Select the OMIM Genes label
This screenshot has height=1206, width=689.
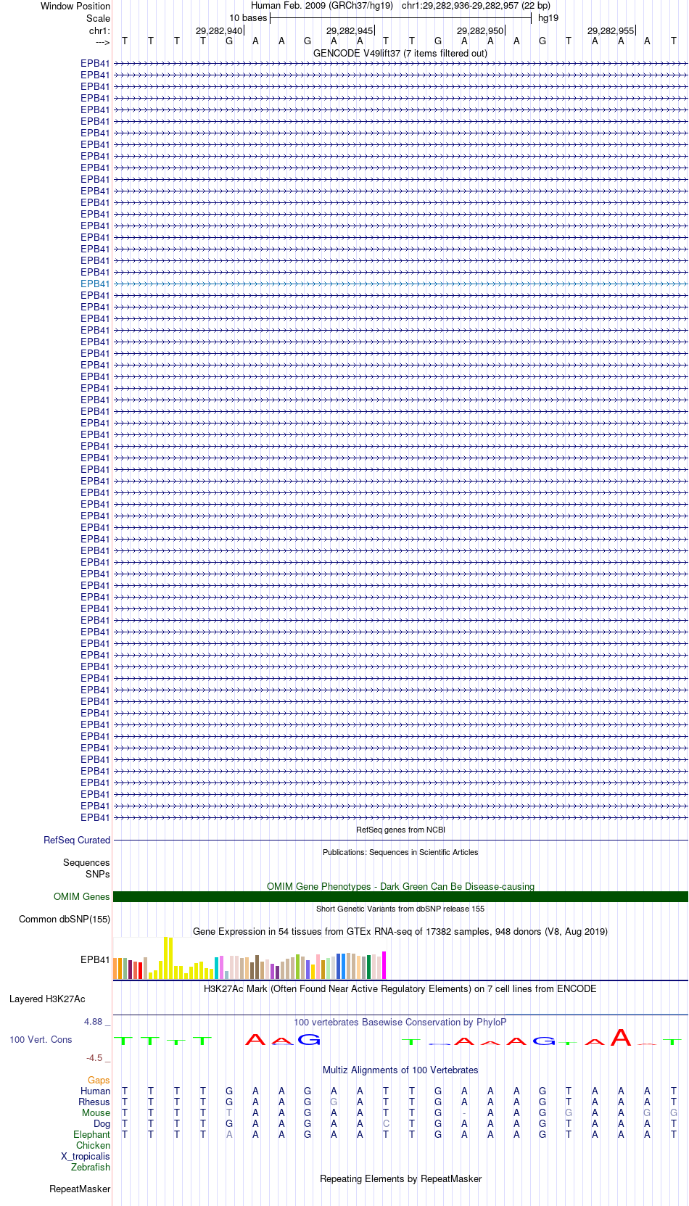tap(82, 896)
